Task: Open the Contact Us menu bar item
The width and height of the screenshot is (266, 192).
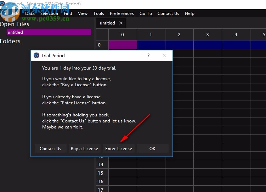Action: [x=168, y=13]
